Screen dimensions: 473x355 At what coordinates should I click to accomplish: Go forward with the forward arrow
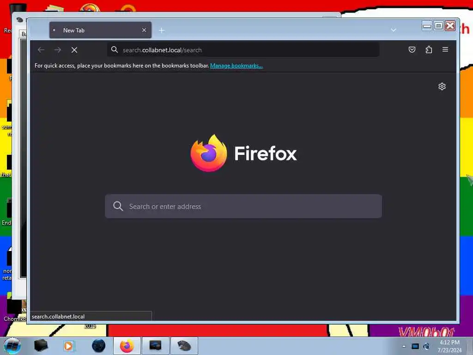pos(58,50)
